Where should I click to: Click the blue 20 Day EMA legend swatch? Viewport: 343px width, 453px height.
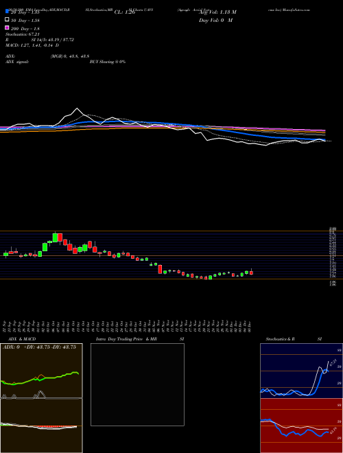point(8,12)
